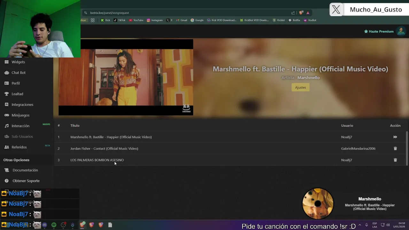Open the BotRix bookmark
The width and height of the screenshot is (409, 230).
tap(294, 20)
